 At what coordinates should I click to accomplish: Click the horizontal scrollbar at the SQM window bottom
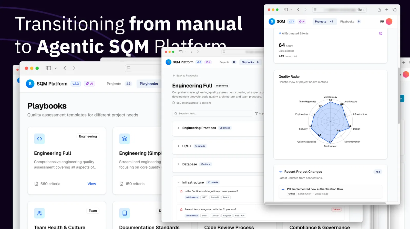point(325,203)
